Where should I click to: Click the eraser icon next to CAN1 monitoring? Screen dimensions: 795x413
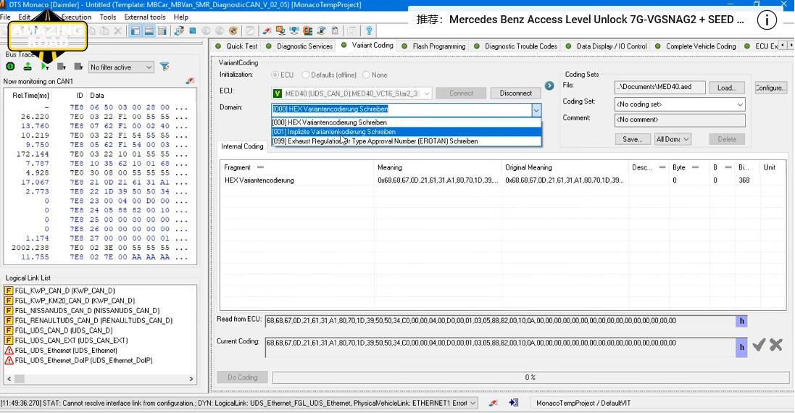(190, 80)
